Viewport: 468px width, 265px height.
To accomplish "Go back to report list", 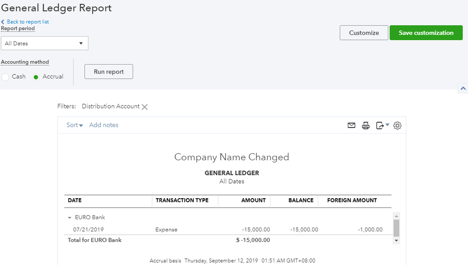I will coord(28,22).
